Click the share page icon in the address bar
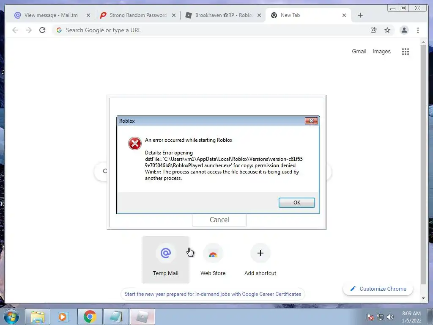433x325 pixels. point(374,30)
